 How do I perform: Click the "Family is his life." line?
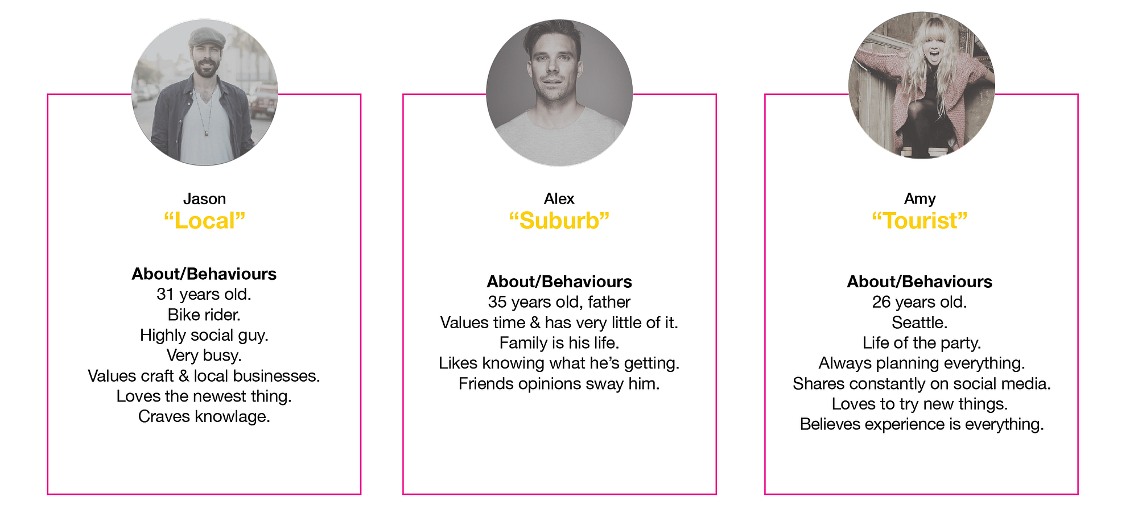pyautogui.click(x=559, y=343)
